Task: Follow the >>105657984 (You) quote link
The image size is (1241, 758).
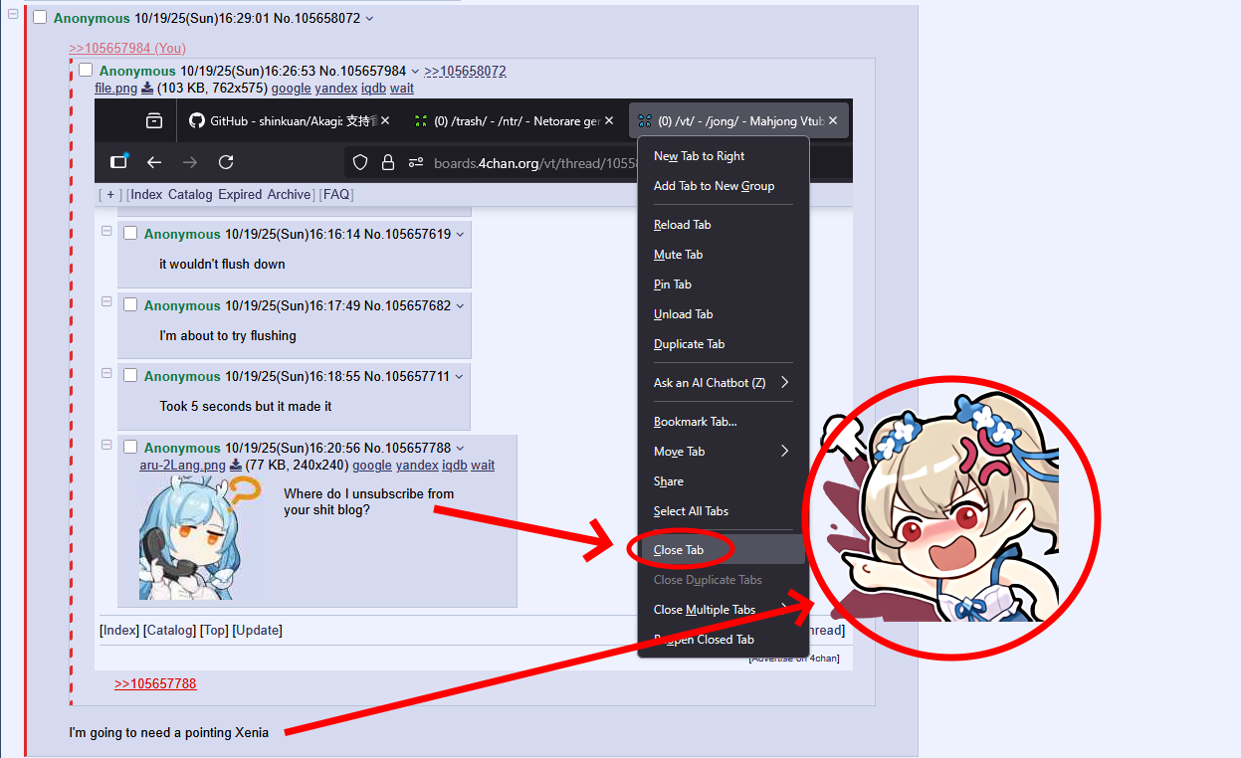Action: pos(127,48)
